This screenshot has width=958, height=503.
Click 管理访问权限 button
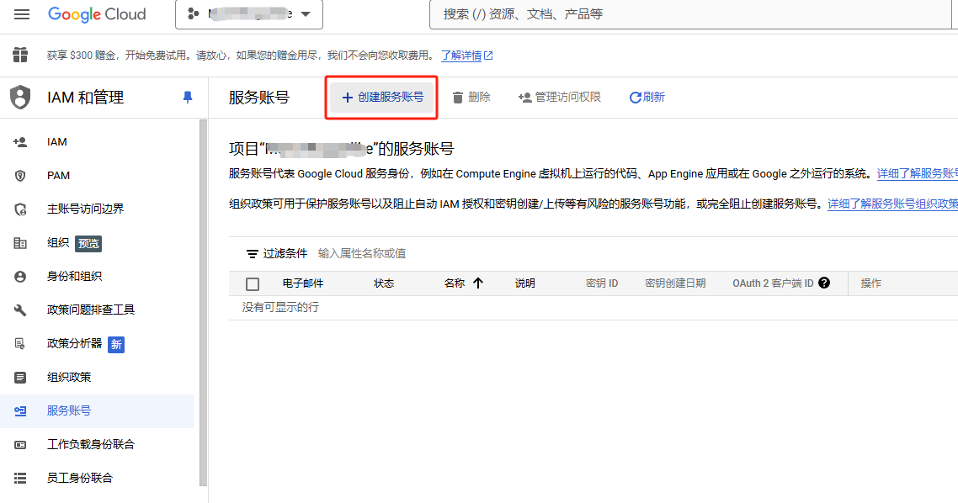tap(560, 97)
